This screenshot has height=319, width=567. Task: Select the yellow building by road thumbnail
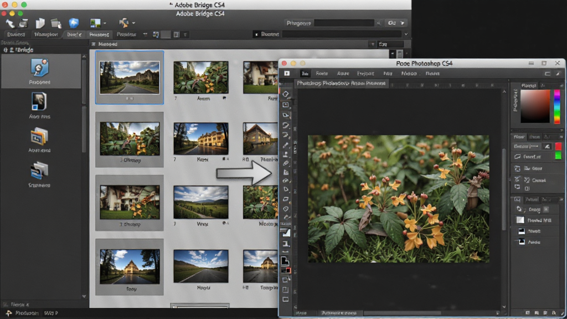click(200, 138)
